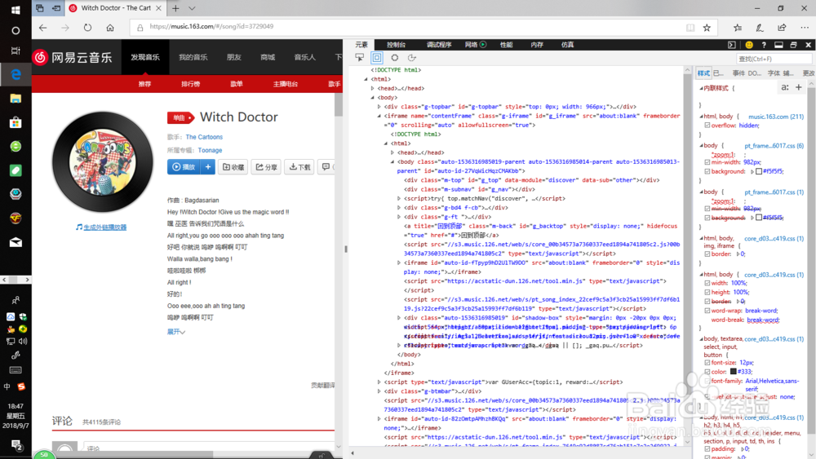The height and width of the screenshot is (459, 816).
Task: Click the NetEase Cloud Music logo
Action: (73, 57)
